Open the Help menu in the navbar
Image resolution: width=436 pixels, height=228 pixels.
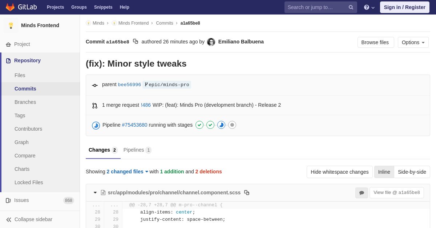click(125, 7)
